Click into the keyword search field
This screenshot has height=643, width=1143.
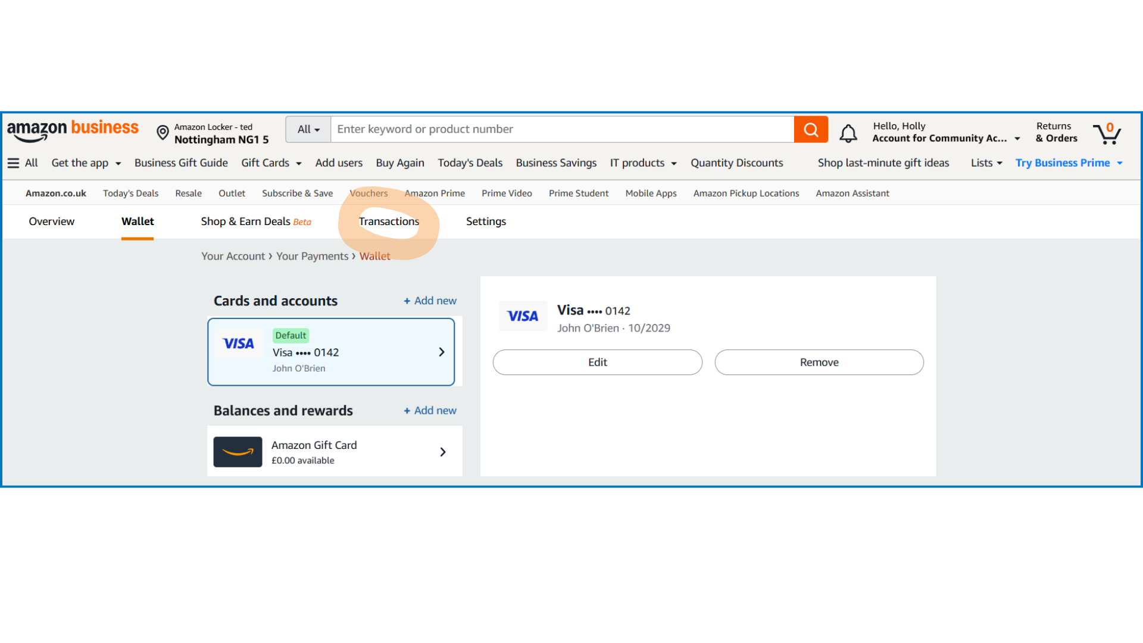pyautogui.click(x=563, y=129)
